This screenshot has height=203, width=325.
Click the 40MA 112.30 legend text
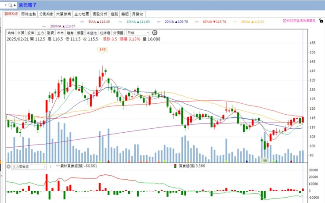(253, 22)
